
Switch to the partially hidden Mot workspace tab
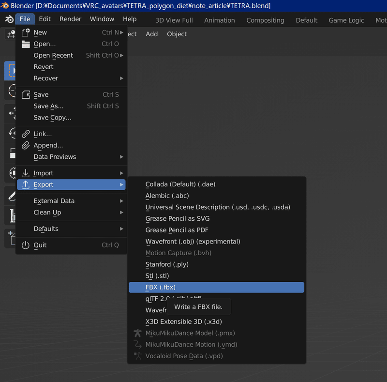click(x=381, y=20)
